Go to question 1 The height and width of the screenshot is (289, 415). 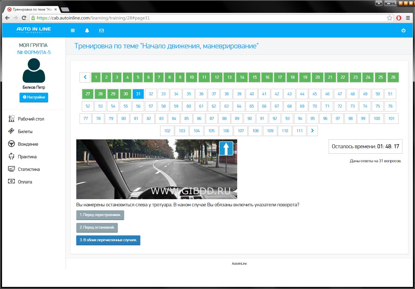pos(96,77)
